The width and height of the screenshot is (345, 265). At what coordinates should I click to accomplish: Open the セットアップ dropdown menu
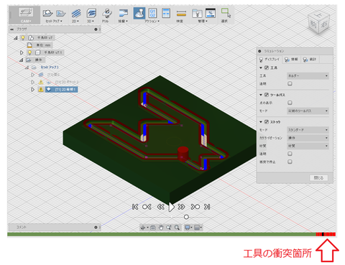click(54, 21)
